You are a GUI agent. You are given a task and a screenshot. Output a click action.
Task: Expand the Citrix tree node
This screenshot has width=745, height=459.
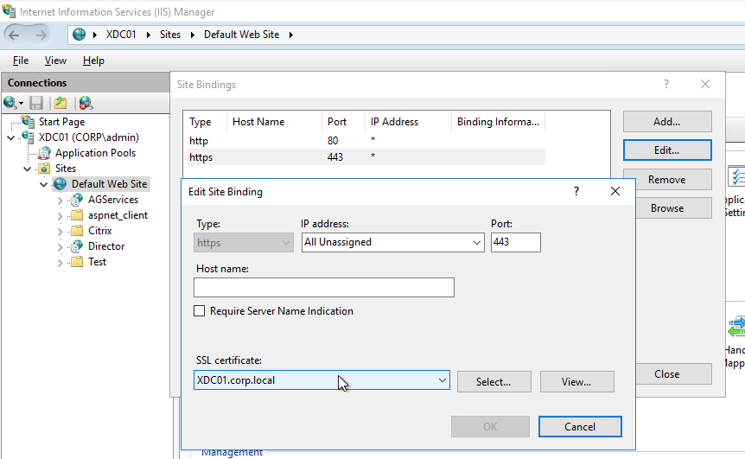(60, 232)
